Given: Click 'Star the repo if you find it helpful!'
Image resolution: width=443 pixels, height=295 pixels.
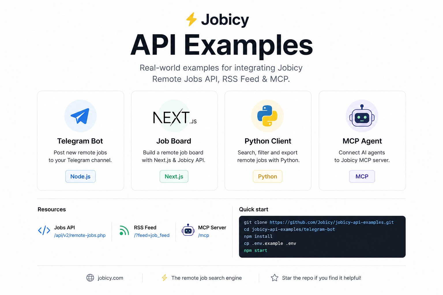Looking at the screenshot, I should (x=322, y=278).
